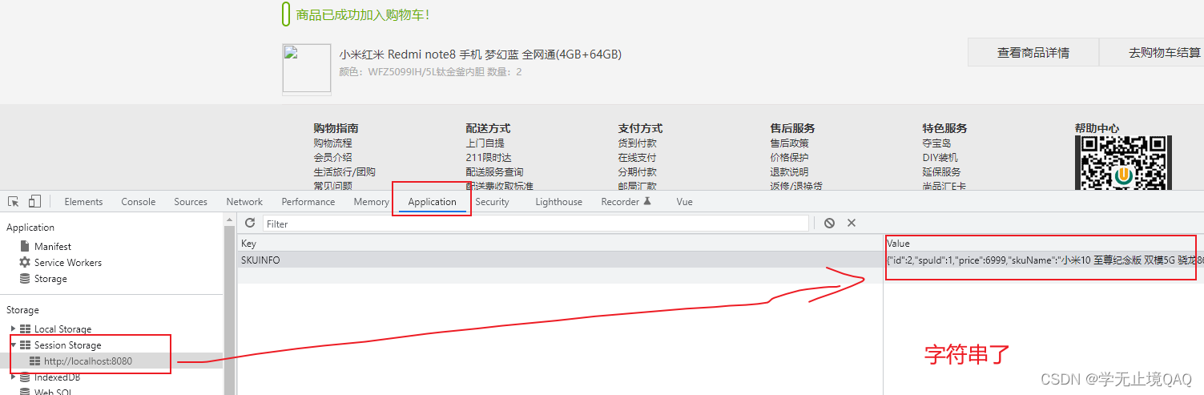Open the 211限时达 link
Viewport: 1204px width, 395px height.
489,157
